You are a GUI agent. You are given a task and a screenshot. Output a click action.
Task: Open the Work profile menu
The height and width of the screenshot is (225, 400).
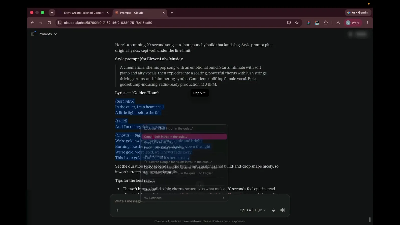coord(353,23)
